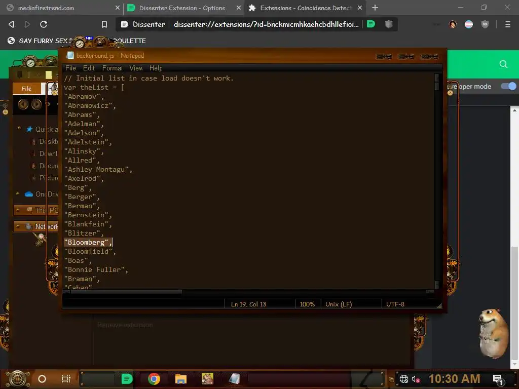The image size is (519, 389).
Task: Select Downloads in File Explorer sidebar
Action: click(45, 153)
